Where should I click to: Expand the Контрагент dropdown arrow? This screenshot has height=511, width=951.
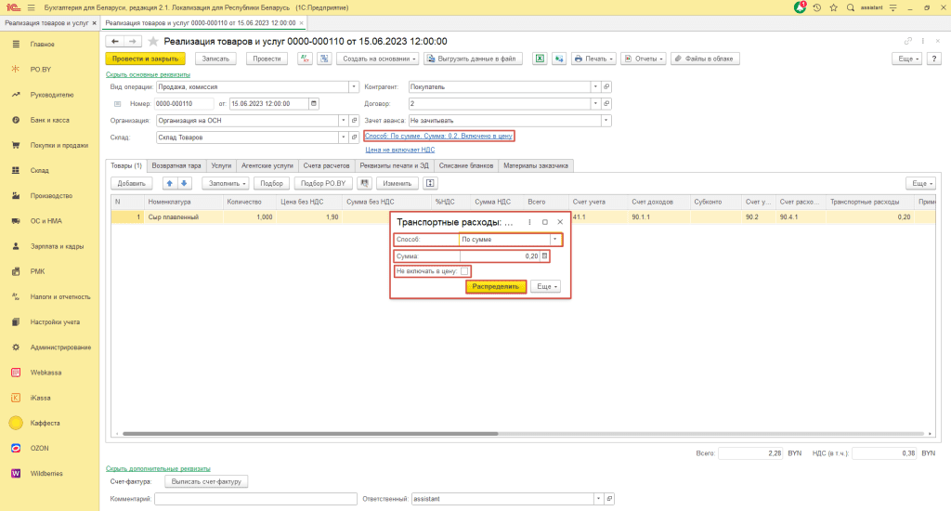[x=595, y=86]
